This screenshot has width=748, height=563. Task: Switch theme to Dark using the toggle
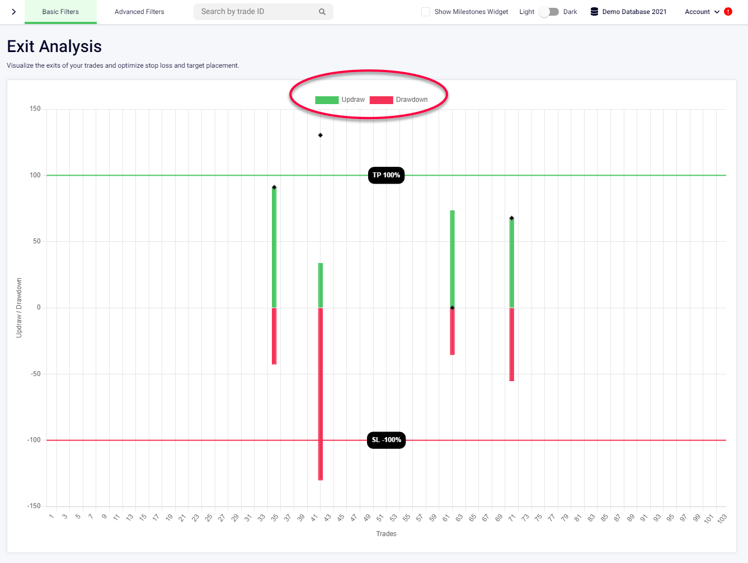[550, 11]
